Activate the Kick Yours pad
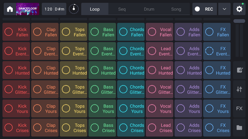248x139 pixels. coord(16,108)
